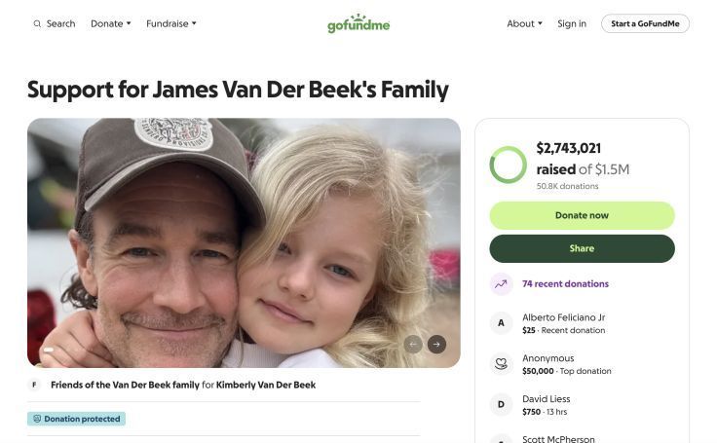
Task: Click organizer avatar beside Friends of family
Action: [x=35, y=385]
